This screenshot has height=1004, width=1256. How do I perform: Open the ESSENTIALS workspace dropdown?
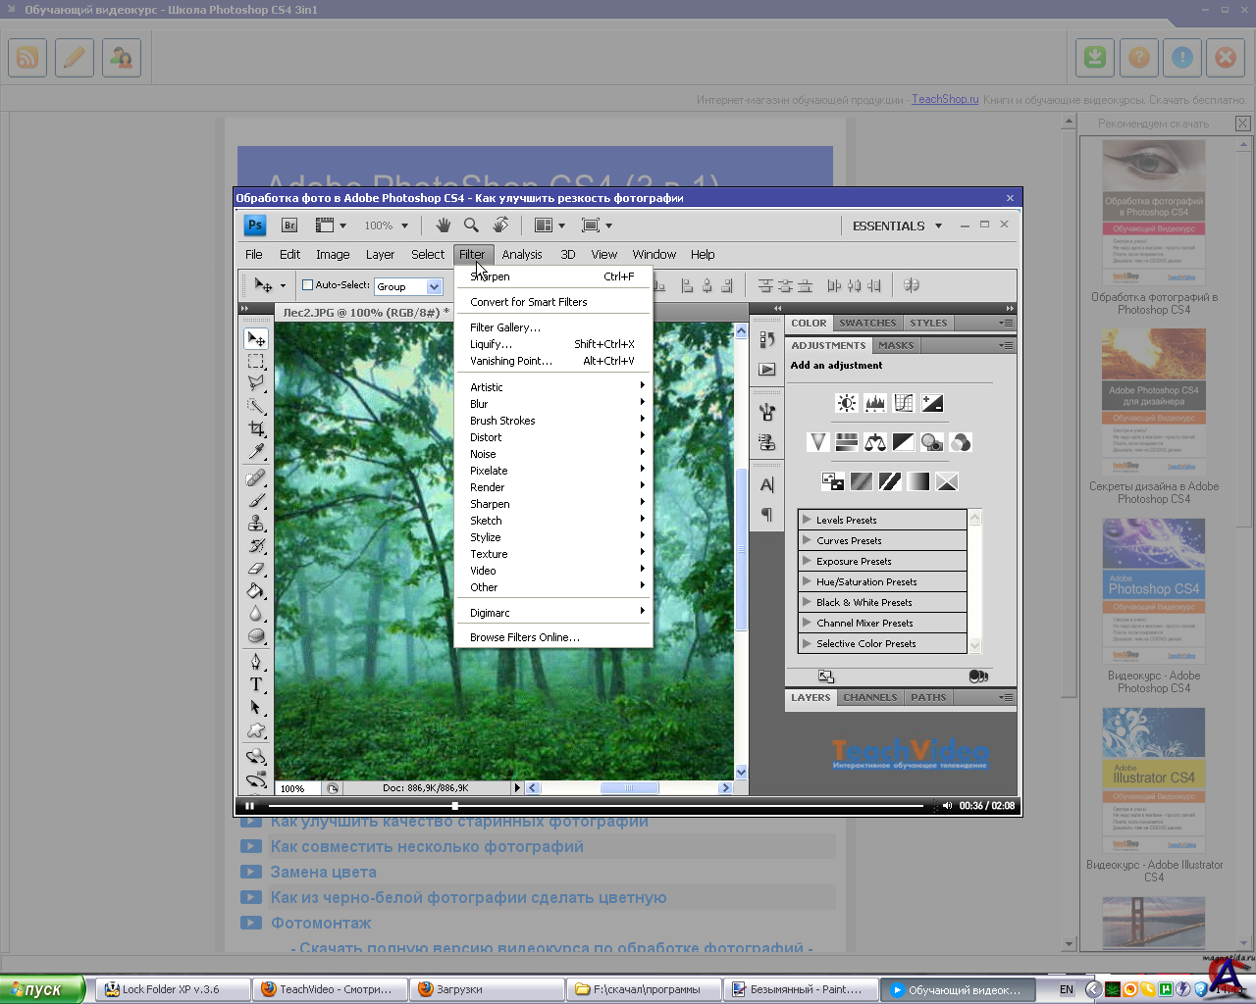point(897,226)
